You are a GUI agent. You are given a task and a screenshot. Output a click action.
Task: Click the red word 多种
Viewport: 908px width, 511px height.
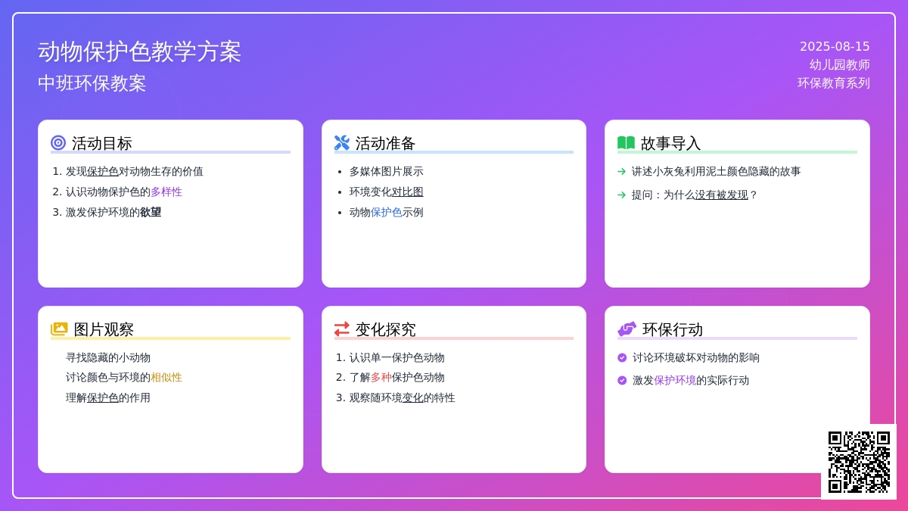pyautogui.click(x=381, y=378)
